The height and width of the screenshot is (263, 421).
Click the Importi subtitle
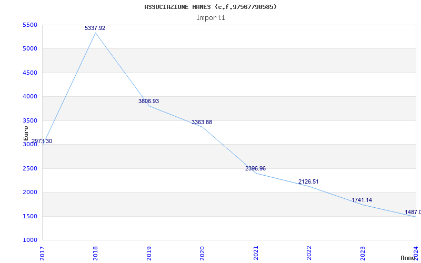(210, 18)
